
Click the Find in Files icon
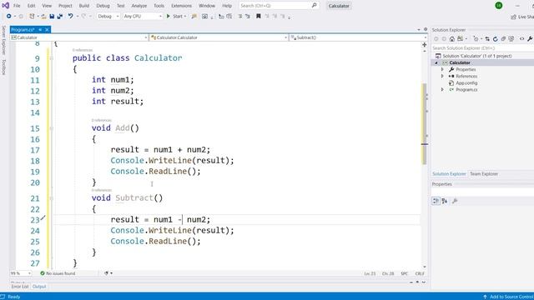click(194, 16)
